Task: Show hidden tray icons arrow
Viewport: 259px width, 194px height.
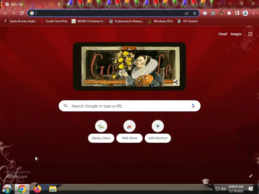Action: point(211,189)
